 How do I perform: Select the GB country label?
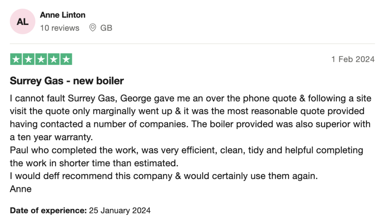106,28
